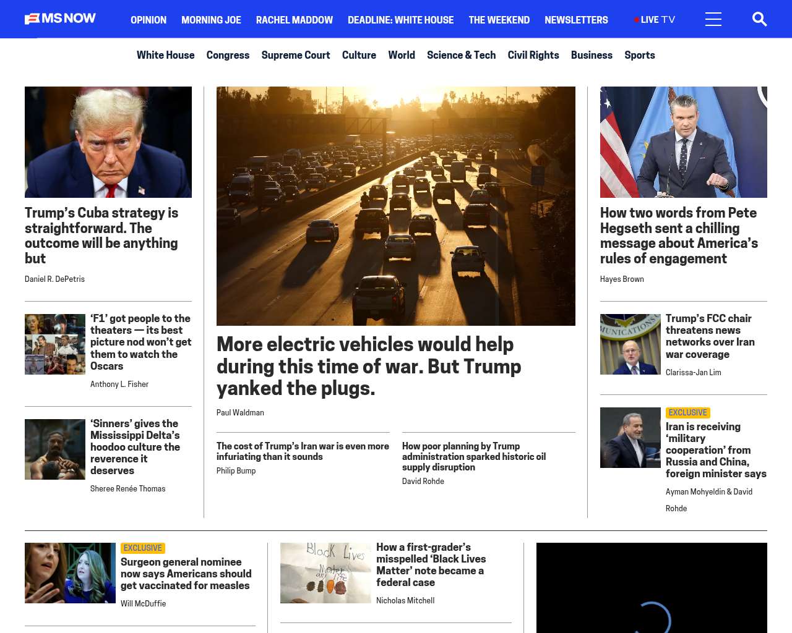The height and width of the screenshot is (633, 792).
Task: Browse the Culture topic
Action: (x=359, y=55)
